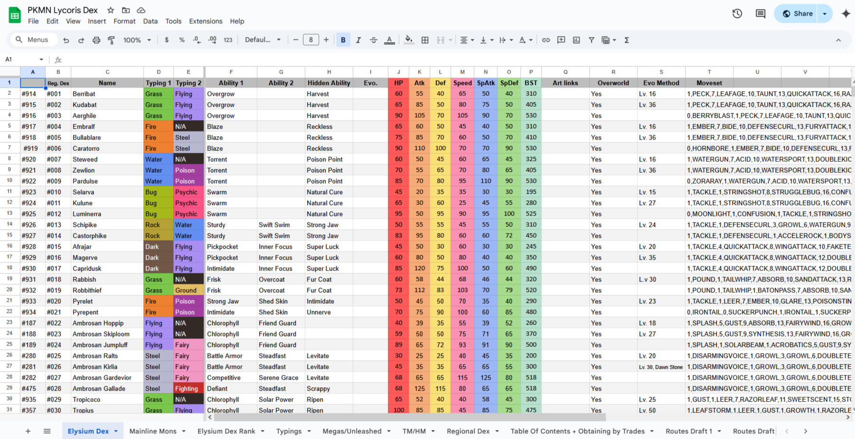Viewport: 855px width, 439px height.
Task: Insert a link into the cell
Action: click(545, 40)
